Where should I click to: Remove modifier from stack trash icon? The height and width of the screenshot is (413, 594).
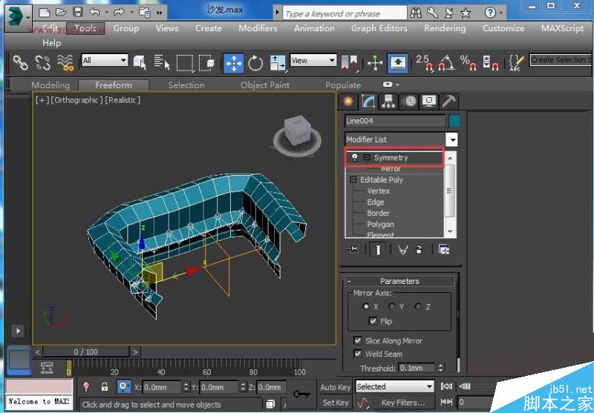tap(419, 250)
